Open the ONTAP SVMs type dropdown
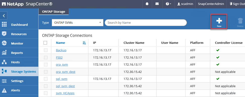Image resolution: width=245 pixels, height=97 pixels. click(x=77, y=23)
